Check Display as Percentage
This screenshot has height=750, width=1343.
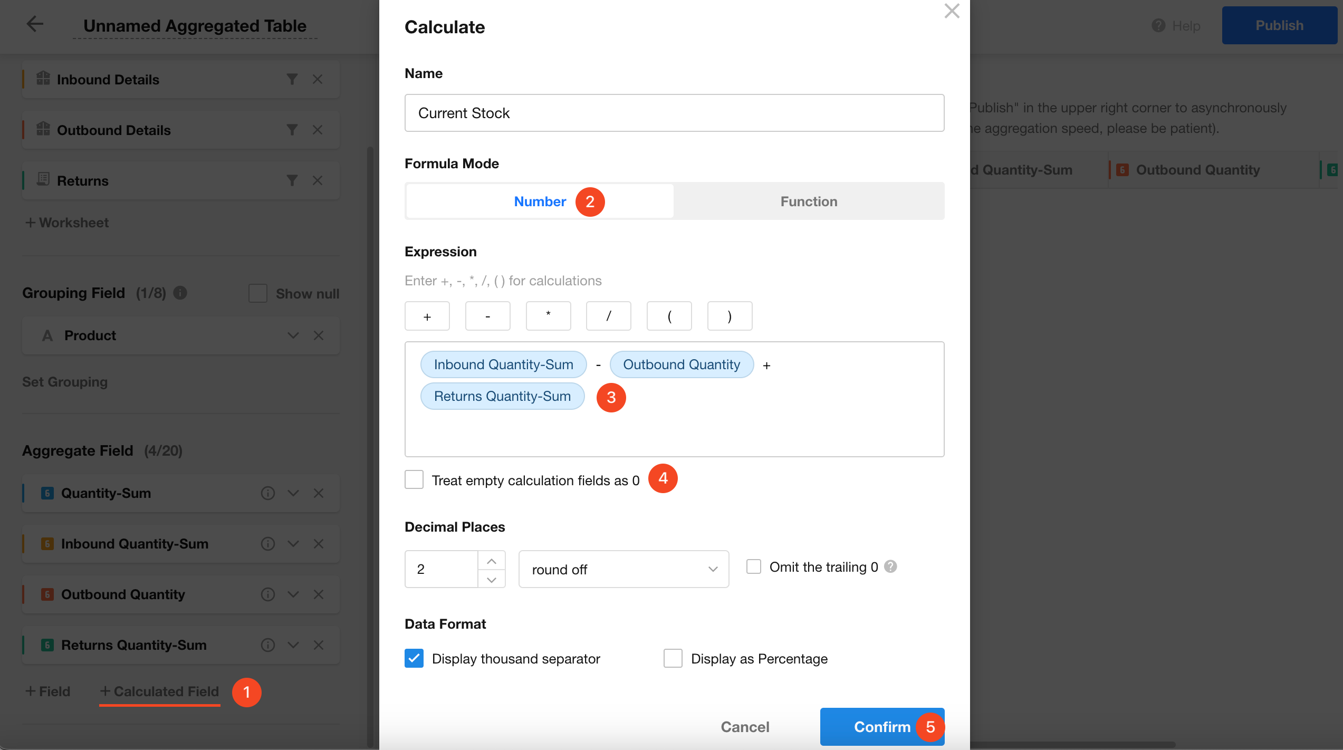673,658
